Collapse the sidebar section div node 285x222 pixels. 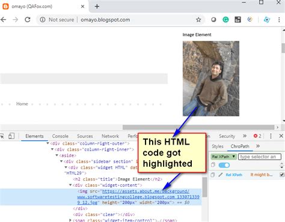61,161
